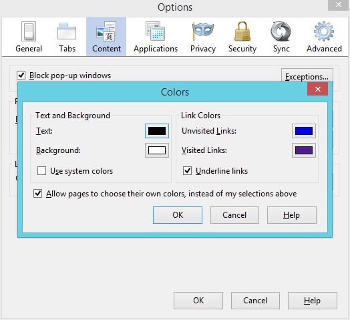Confirm with OK in Colors dialog
The image size is (350, 320).
point(178,215)
